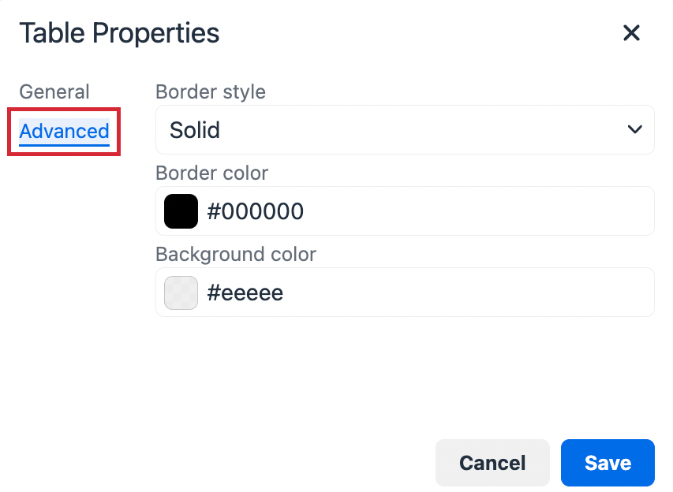Close the Table Properties dialog
The height and width of the screenshot is (492, 673).
(631, 33)
